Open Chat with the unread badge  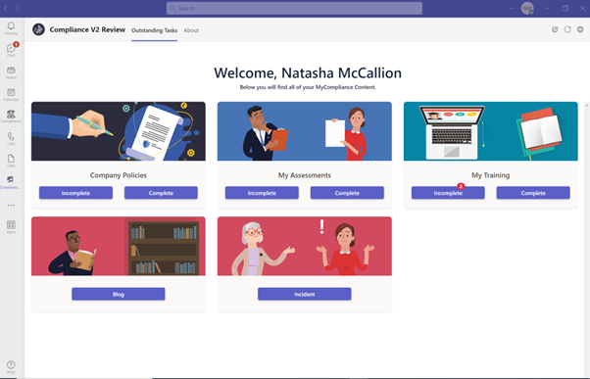pos(11,50)
